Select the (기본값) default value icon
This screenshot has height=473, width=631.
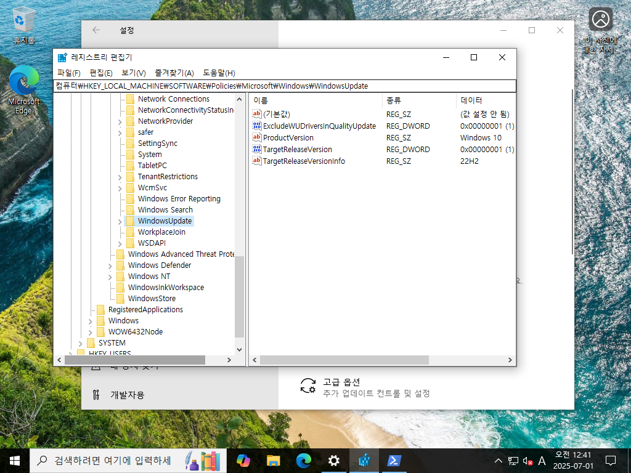[x=257, y=114]
